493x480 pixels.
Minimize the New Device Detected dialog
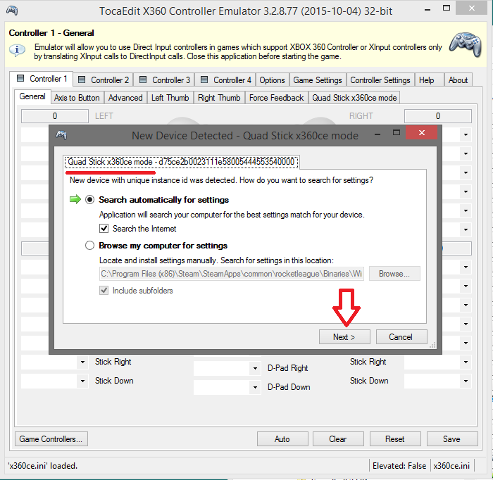(x=377, y=134)
